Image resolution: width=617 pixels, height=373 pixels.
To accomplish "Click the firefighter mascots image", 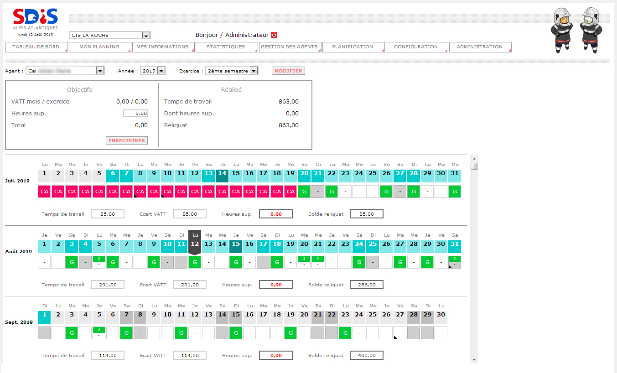I will coord(576,30).
